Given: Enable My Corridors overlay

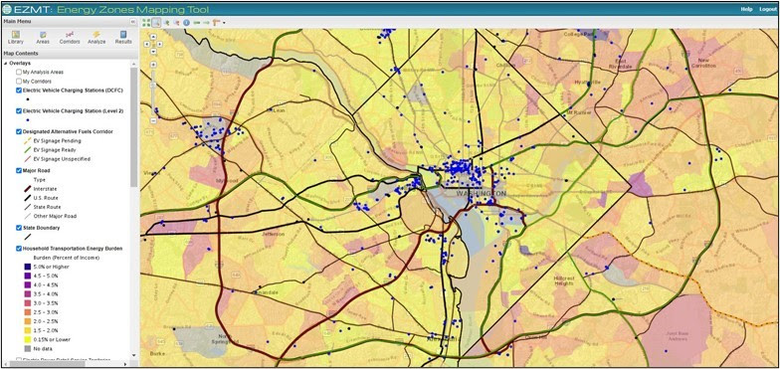Looking at the screenshot, I should click(x=19, y=82).
